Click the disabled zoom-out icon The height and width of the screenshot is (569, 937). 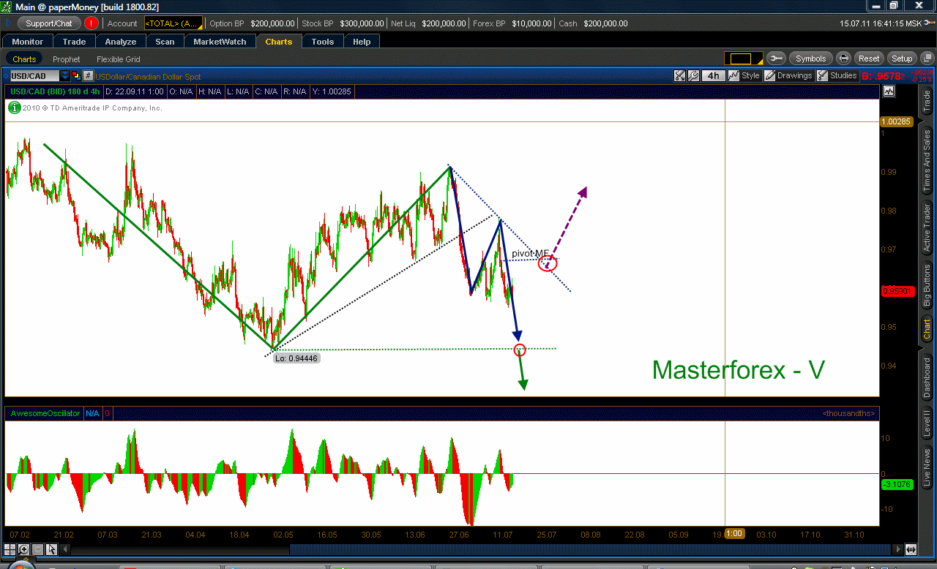(37, 549)
